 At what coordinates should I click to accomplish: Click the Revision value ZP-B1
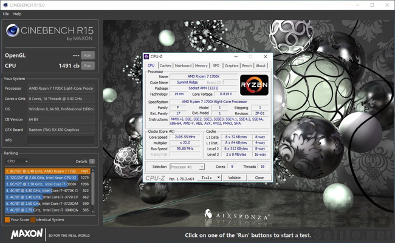[x=260, y=113]
